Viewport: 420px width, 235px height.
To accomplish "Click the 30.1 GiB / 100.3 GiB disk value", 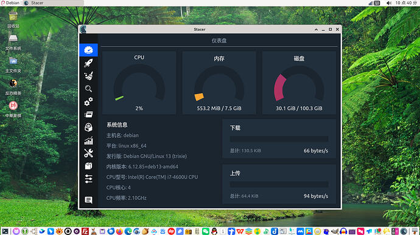I will pyautogui.click(x=299, y=108).
